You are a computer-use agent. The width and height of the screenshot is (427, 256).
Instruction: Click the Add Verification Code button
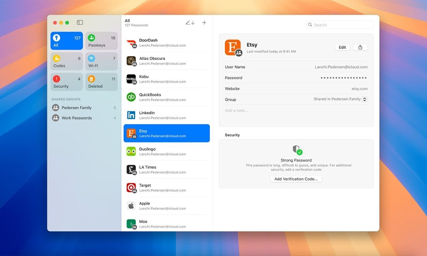point(296,179)
